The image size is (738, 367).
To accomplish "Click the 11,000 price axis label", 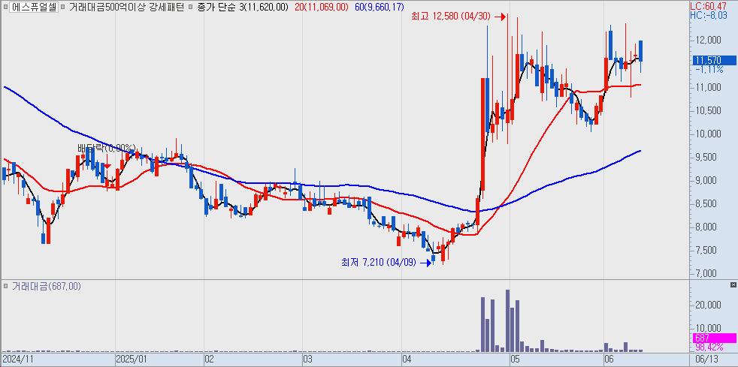I will [x=707, y=87].
